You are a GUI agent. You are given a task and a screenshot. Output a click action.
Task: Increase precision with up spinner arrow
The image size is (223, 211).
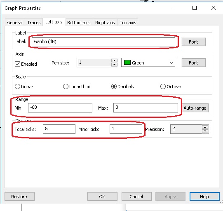[x=205, y=127]
